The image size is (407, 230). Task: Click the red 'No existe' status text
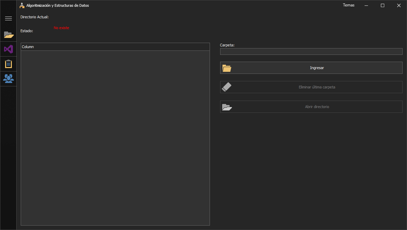click(61, 27)
